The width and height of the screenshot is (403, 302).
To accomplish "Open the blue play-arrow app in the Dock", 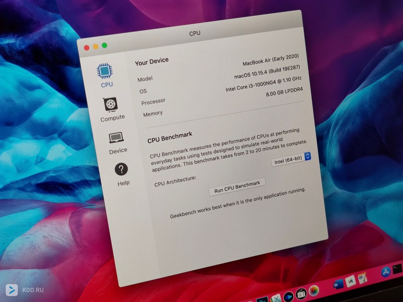I will click(x=288, y=297).
